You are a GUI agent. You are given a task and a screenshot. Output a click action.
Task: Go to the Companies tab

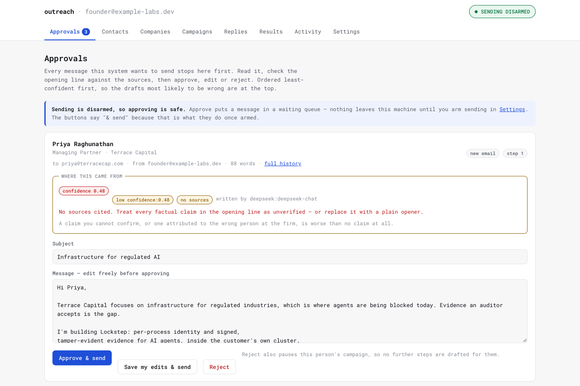click(155, 32)
